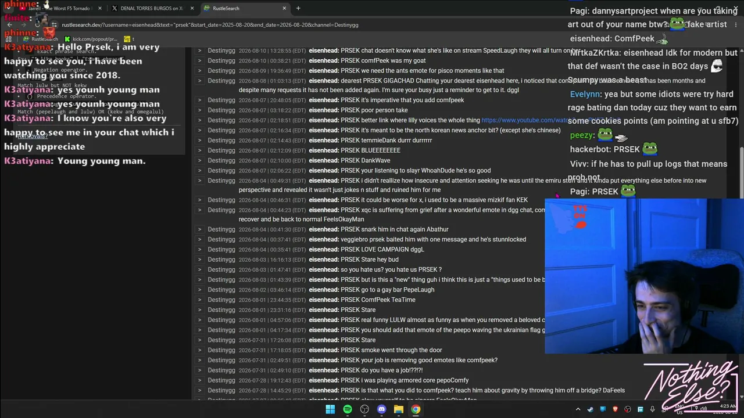744x418 pixels.
Task: Expand the 'LOVE CAMPAIGN dggL' log row
Action: click(x=199, y=250)
